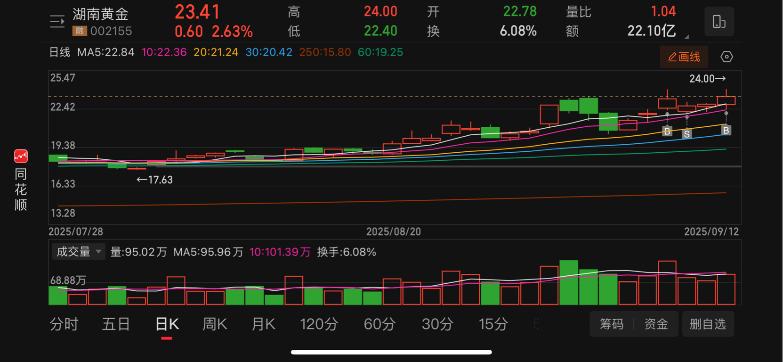Expand the quote details corner arrow
783x362 pixels.
coord(686,37)
